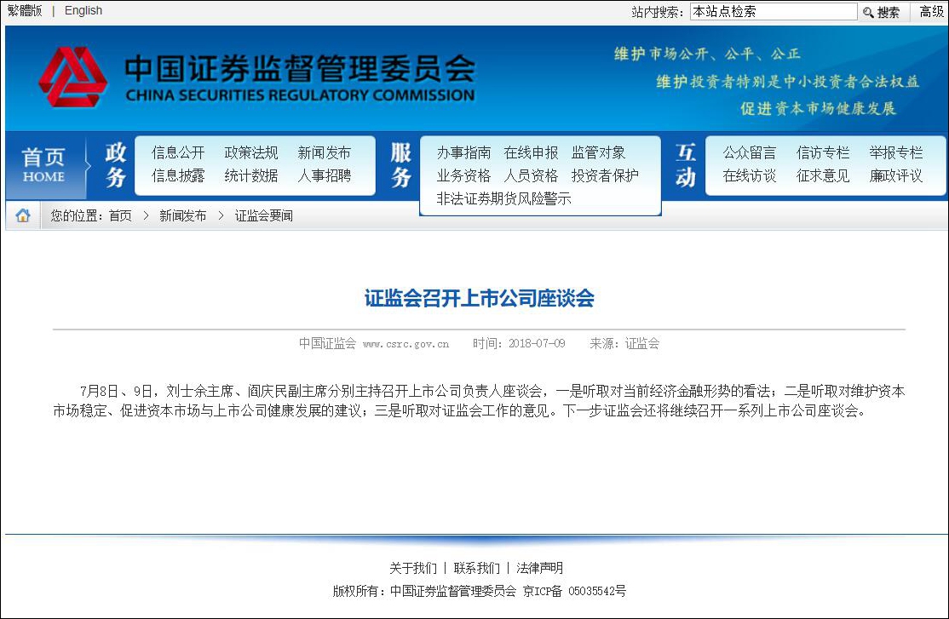Open 办事指南 menu item
The height and width of the screenshot is (619, 949).
point(463,152)
